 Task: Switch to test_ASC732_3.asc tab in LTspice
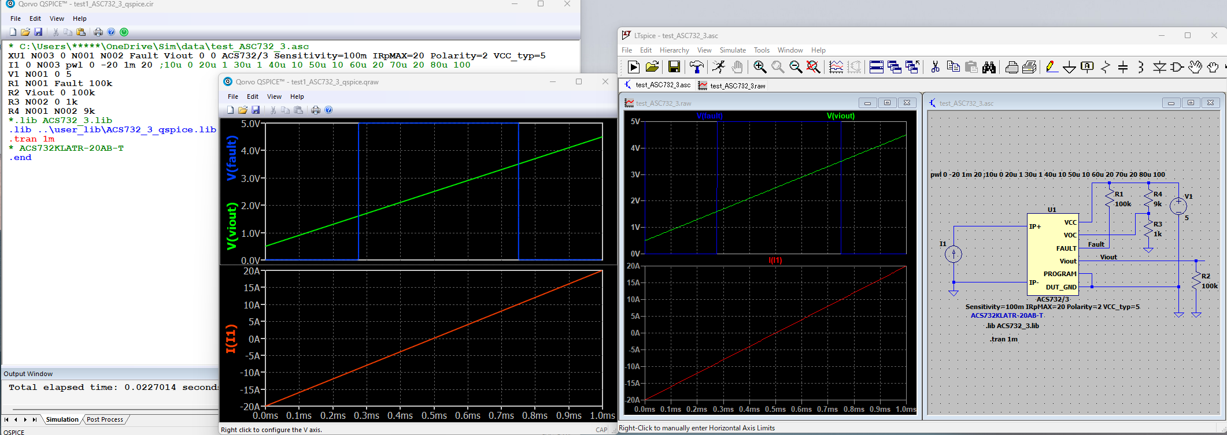657,85
